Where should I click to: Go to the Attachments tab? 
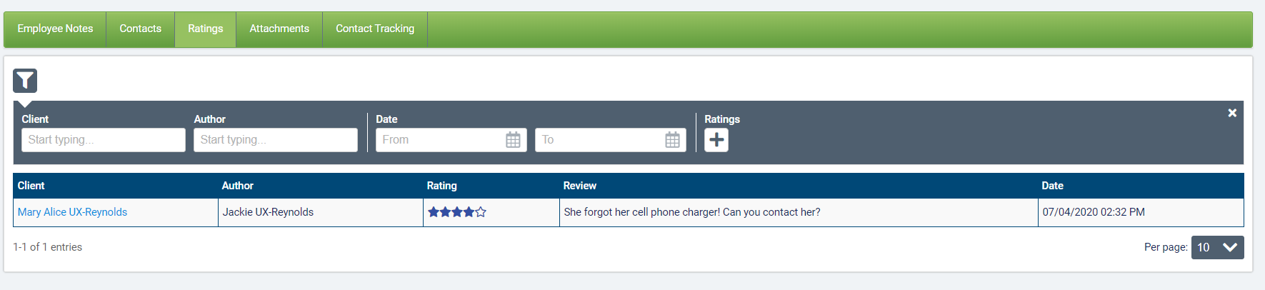pyautogui.click(x=279, y=29)
